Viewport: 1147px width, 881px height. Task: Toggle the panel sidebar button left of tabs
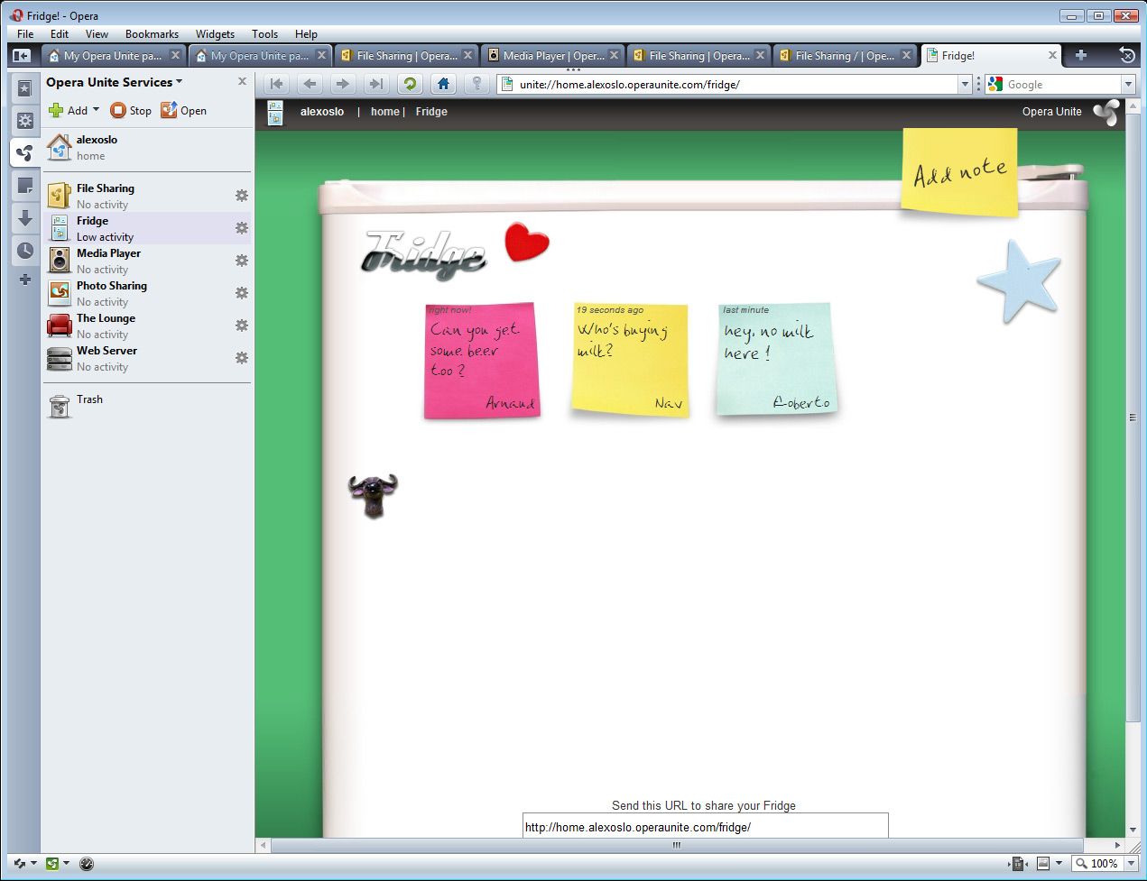[21, 56]
